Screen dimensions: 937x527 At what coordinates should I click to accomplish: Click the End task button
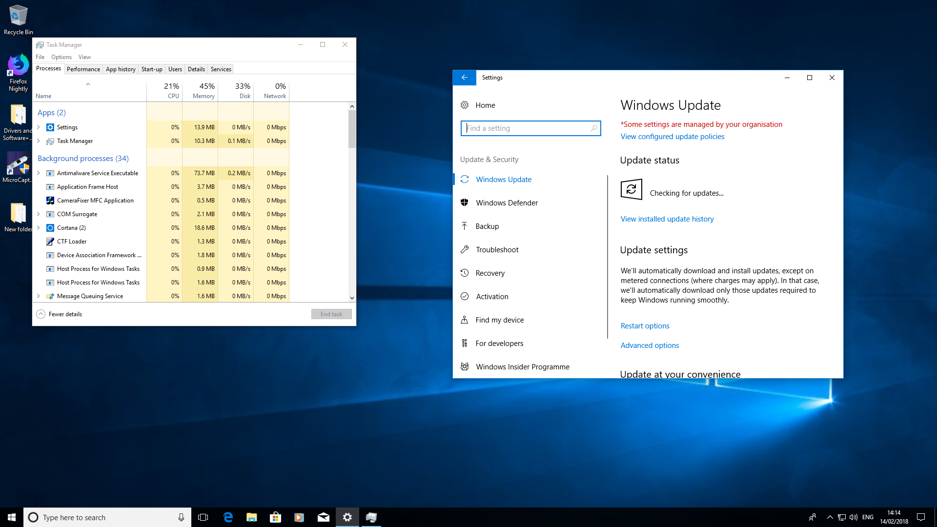tap(331, 314)
